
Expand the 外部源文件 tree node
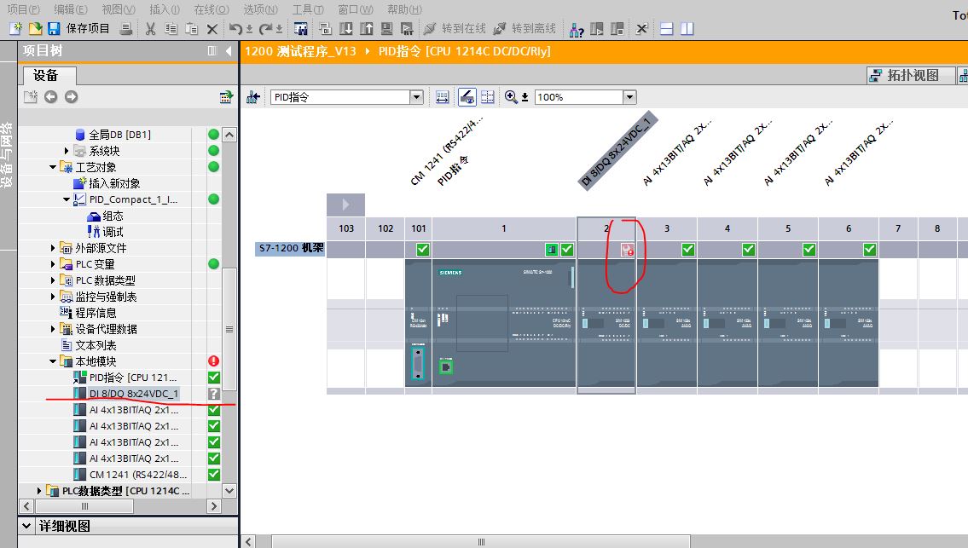(53, 247)
